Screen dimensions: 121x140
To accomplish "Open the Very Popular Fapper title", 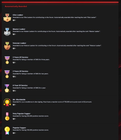I will [22, 114].
